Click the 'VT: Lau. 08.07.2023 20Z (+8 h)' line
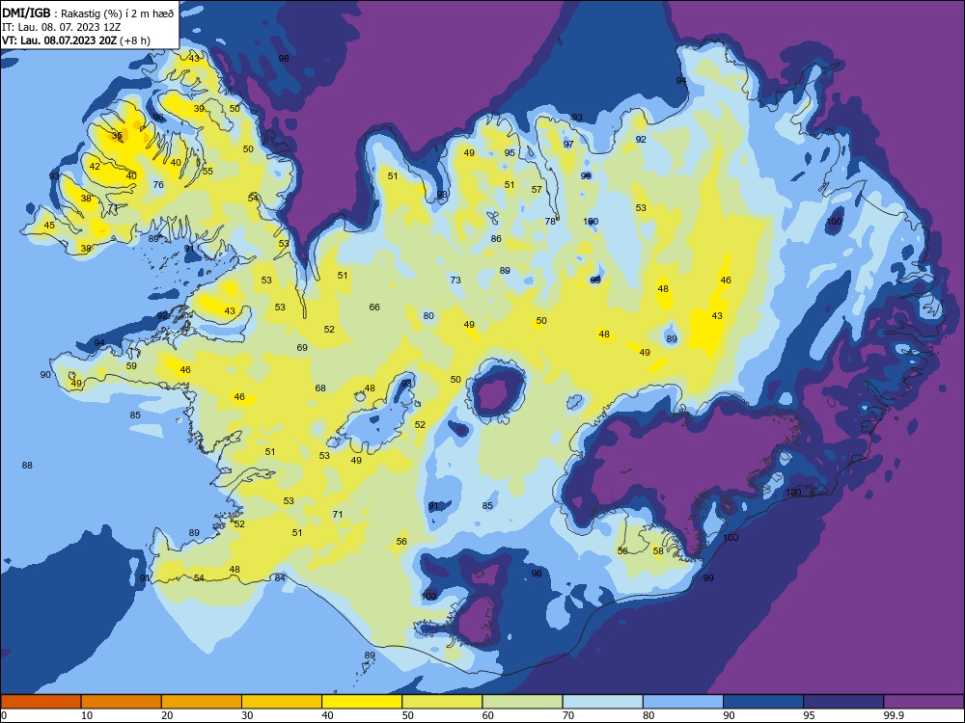Screen dimensions: 965x723 [x=75, y=40]
